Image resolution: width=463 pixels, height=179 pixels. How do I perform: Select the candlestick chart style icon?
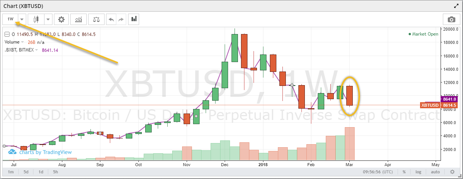(36, 19)
